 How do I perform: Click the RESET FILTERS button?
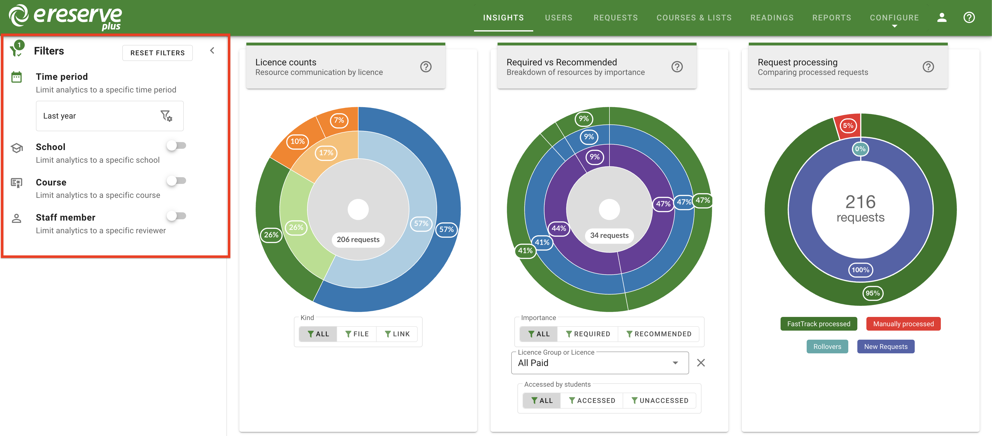157,53
